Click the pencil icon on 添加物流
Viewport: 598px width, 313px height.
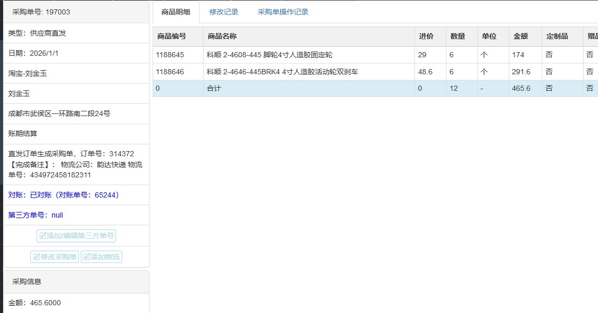(87, 257)
